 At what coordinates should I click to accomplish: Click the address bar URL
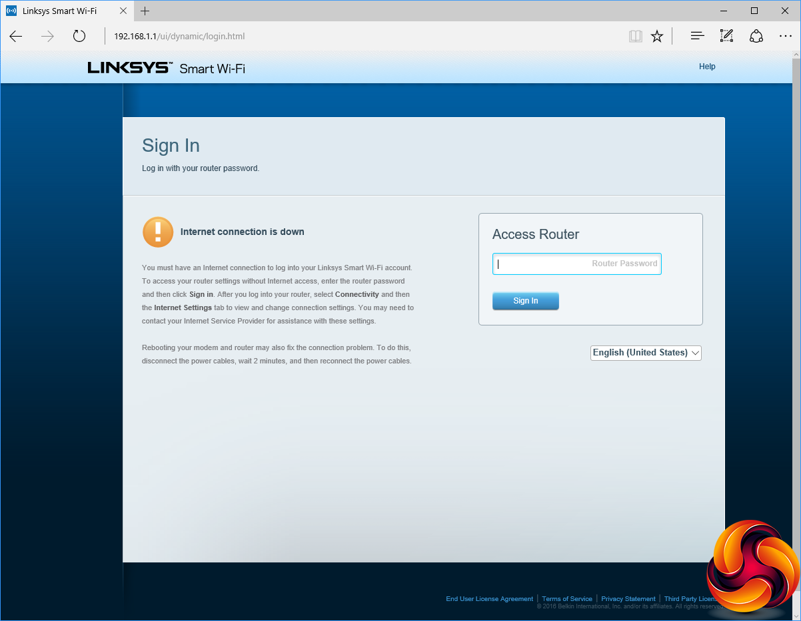pyautogui.click(x=179, y=36)
